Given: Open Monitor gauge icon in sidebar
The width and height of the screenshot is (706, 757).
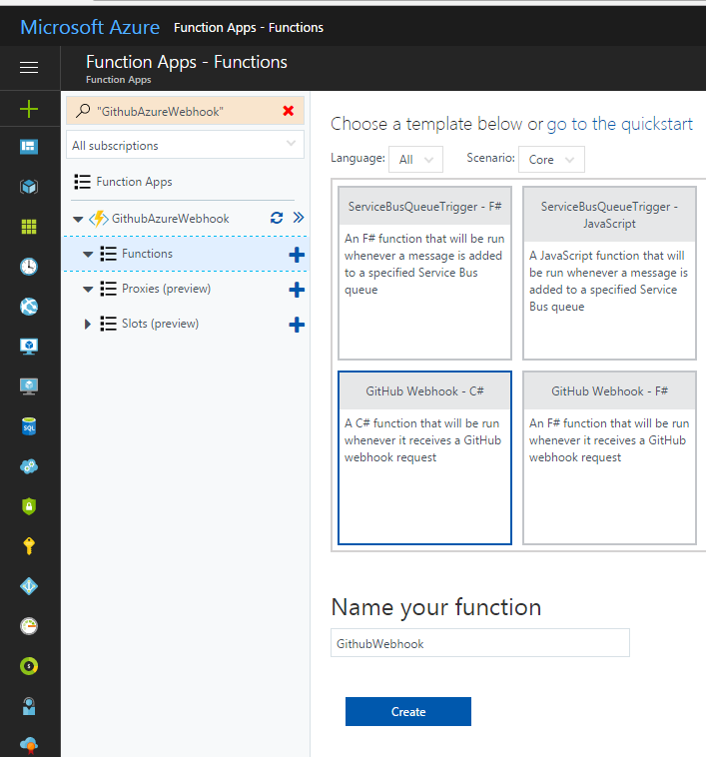Looking at the screenshot, I should coord(29,626).
